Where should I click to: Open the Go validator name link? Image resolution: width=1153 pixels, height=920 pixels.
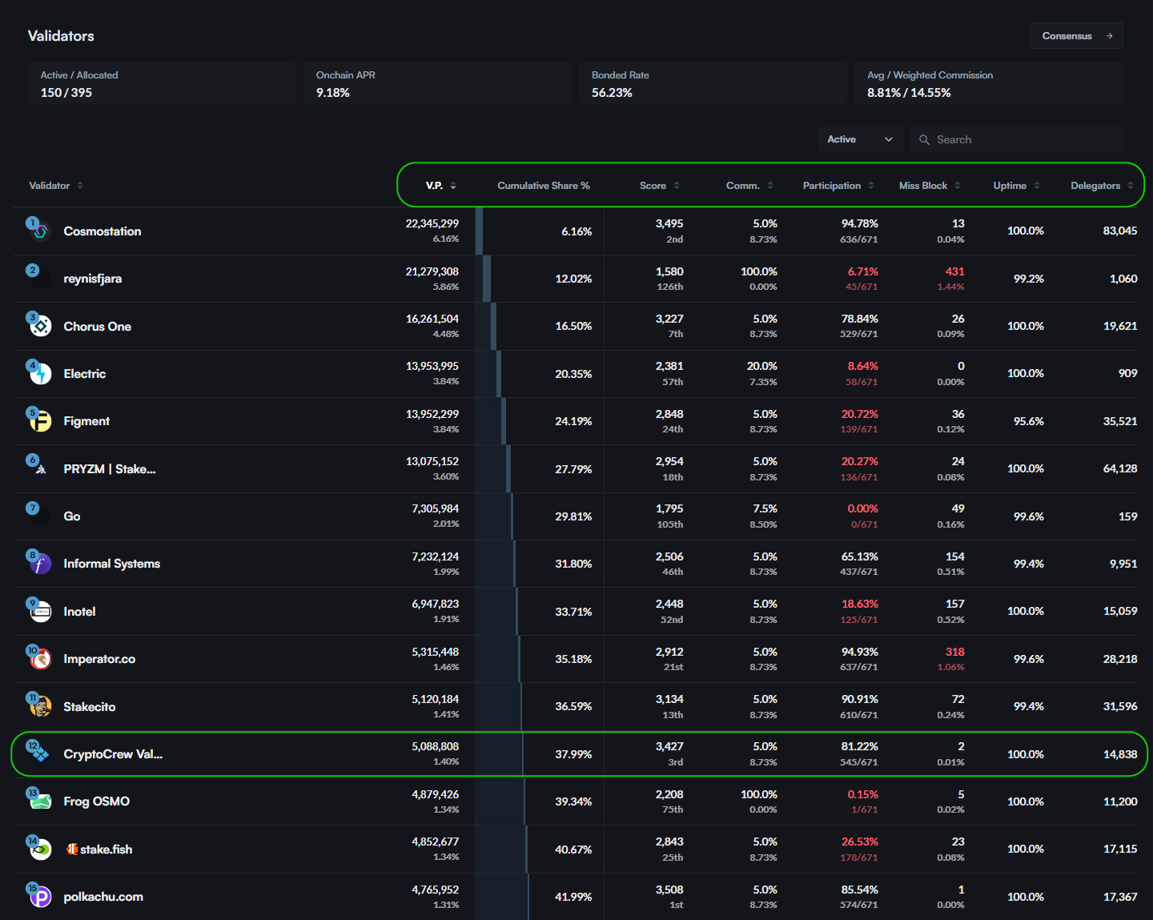72,516
